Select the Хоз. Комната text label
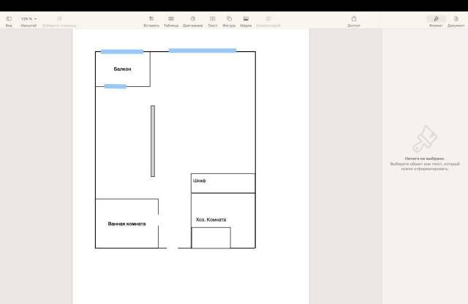Image resolution: width=468 pixels, height=304 pixels. point(211,219)
